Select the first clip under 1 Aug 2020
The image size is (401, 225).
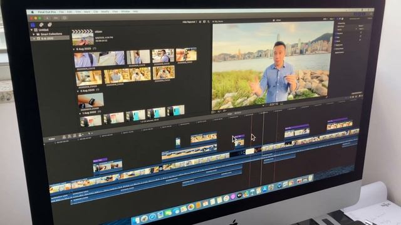91,121
